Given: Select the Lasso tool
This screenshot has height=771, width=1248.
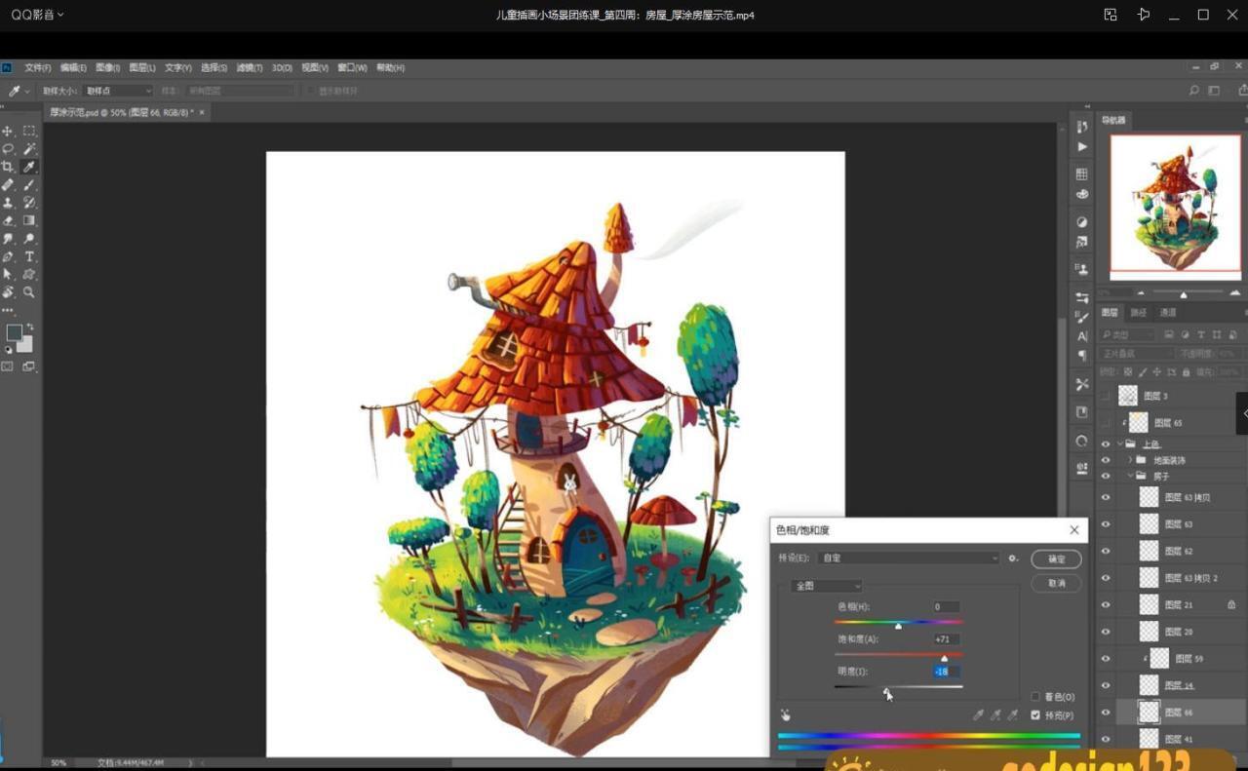Looking at the screenshot, I should (8, 148).
